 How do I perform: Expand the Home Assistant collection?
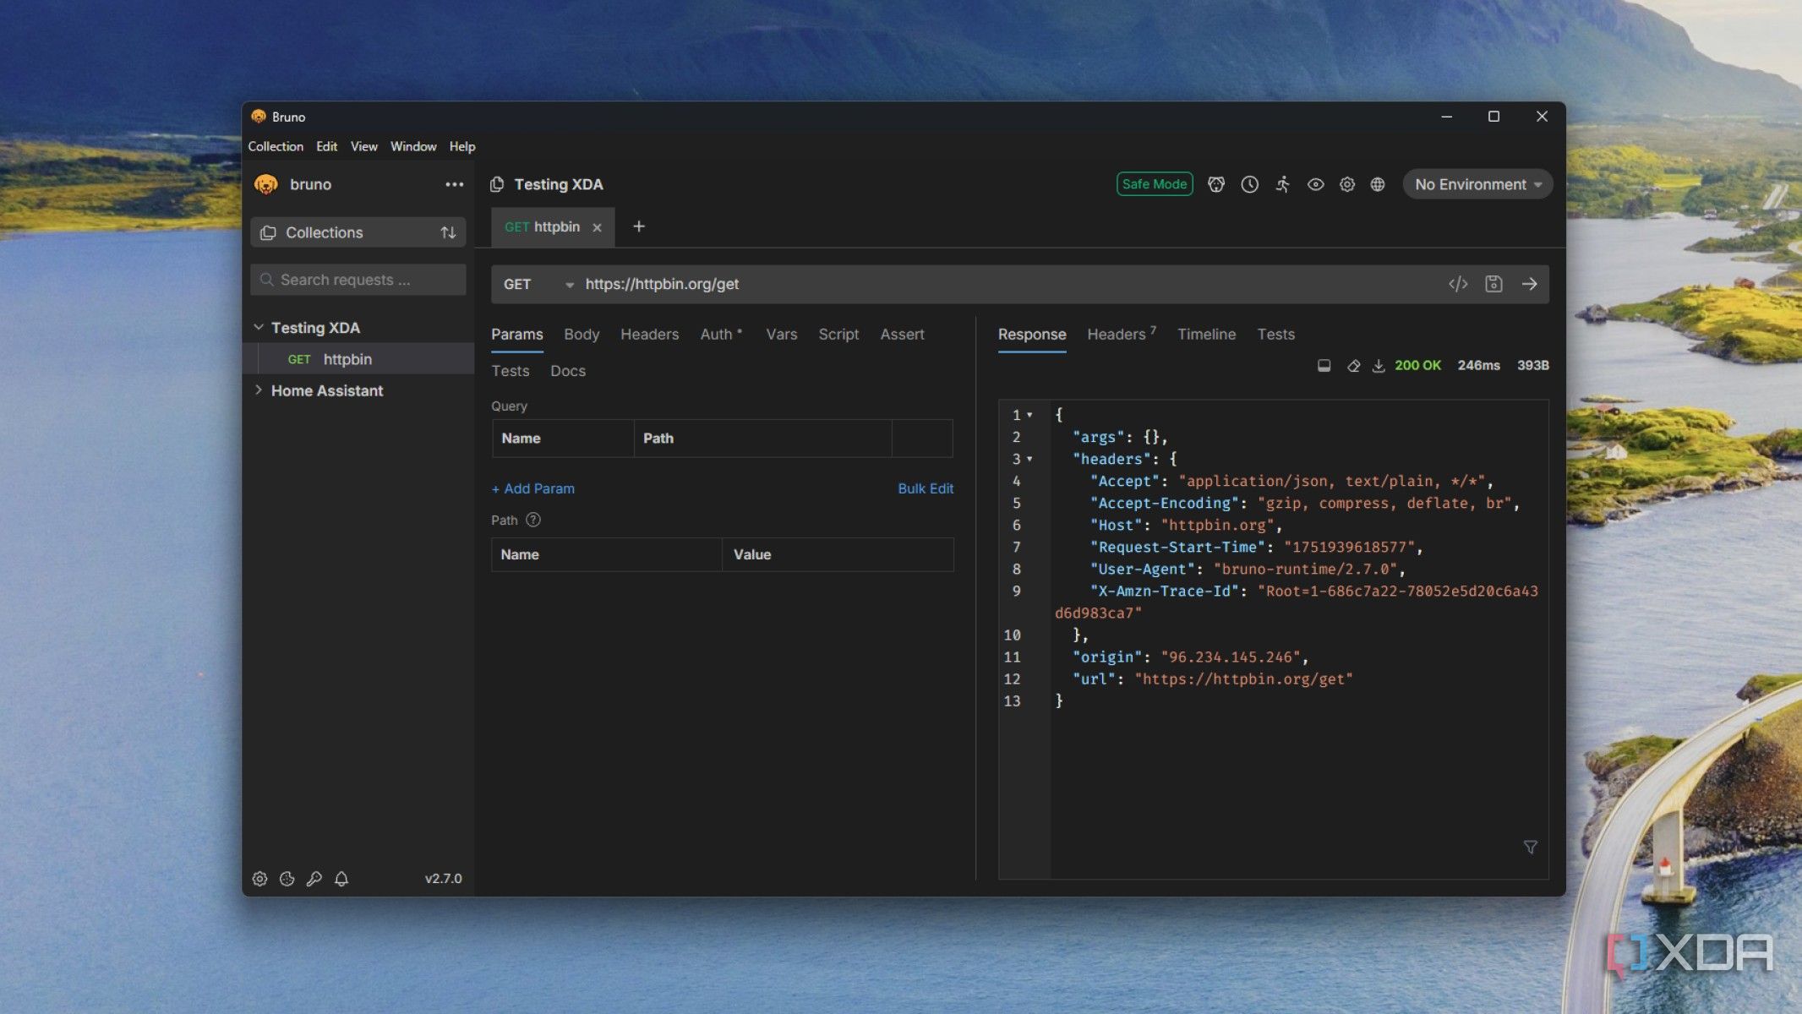pos(259,390)
